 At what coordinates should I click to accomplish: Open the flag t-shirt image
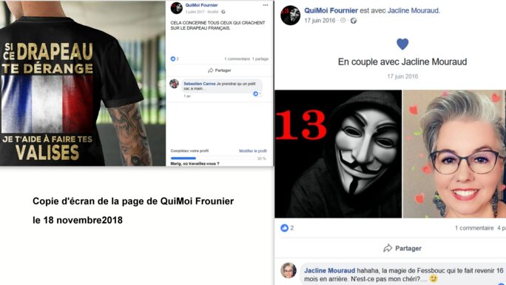83,83
